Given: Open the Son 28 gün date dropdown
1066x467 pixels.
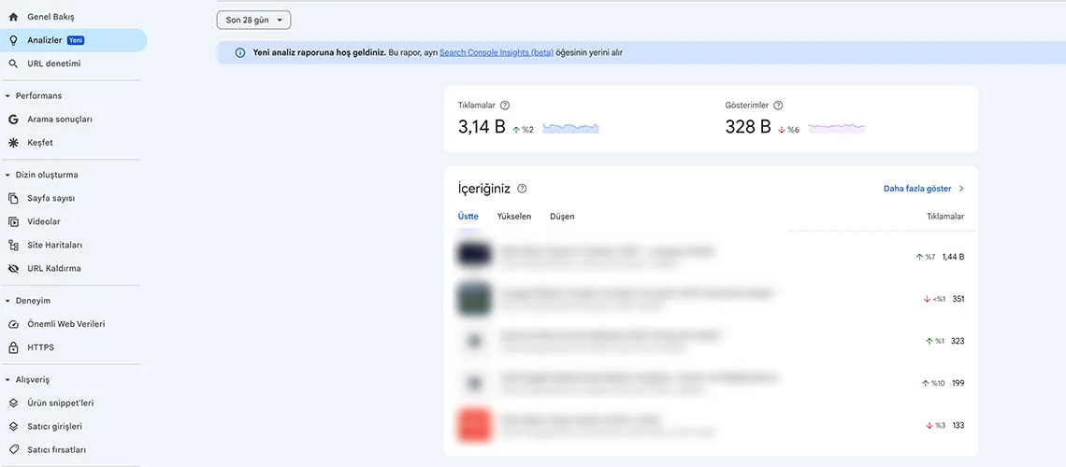Looking at the screenshot, I should click(253, 21).
